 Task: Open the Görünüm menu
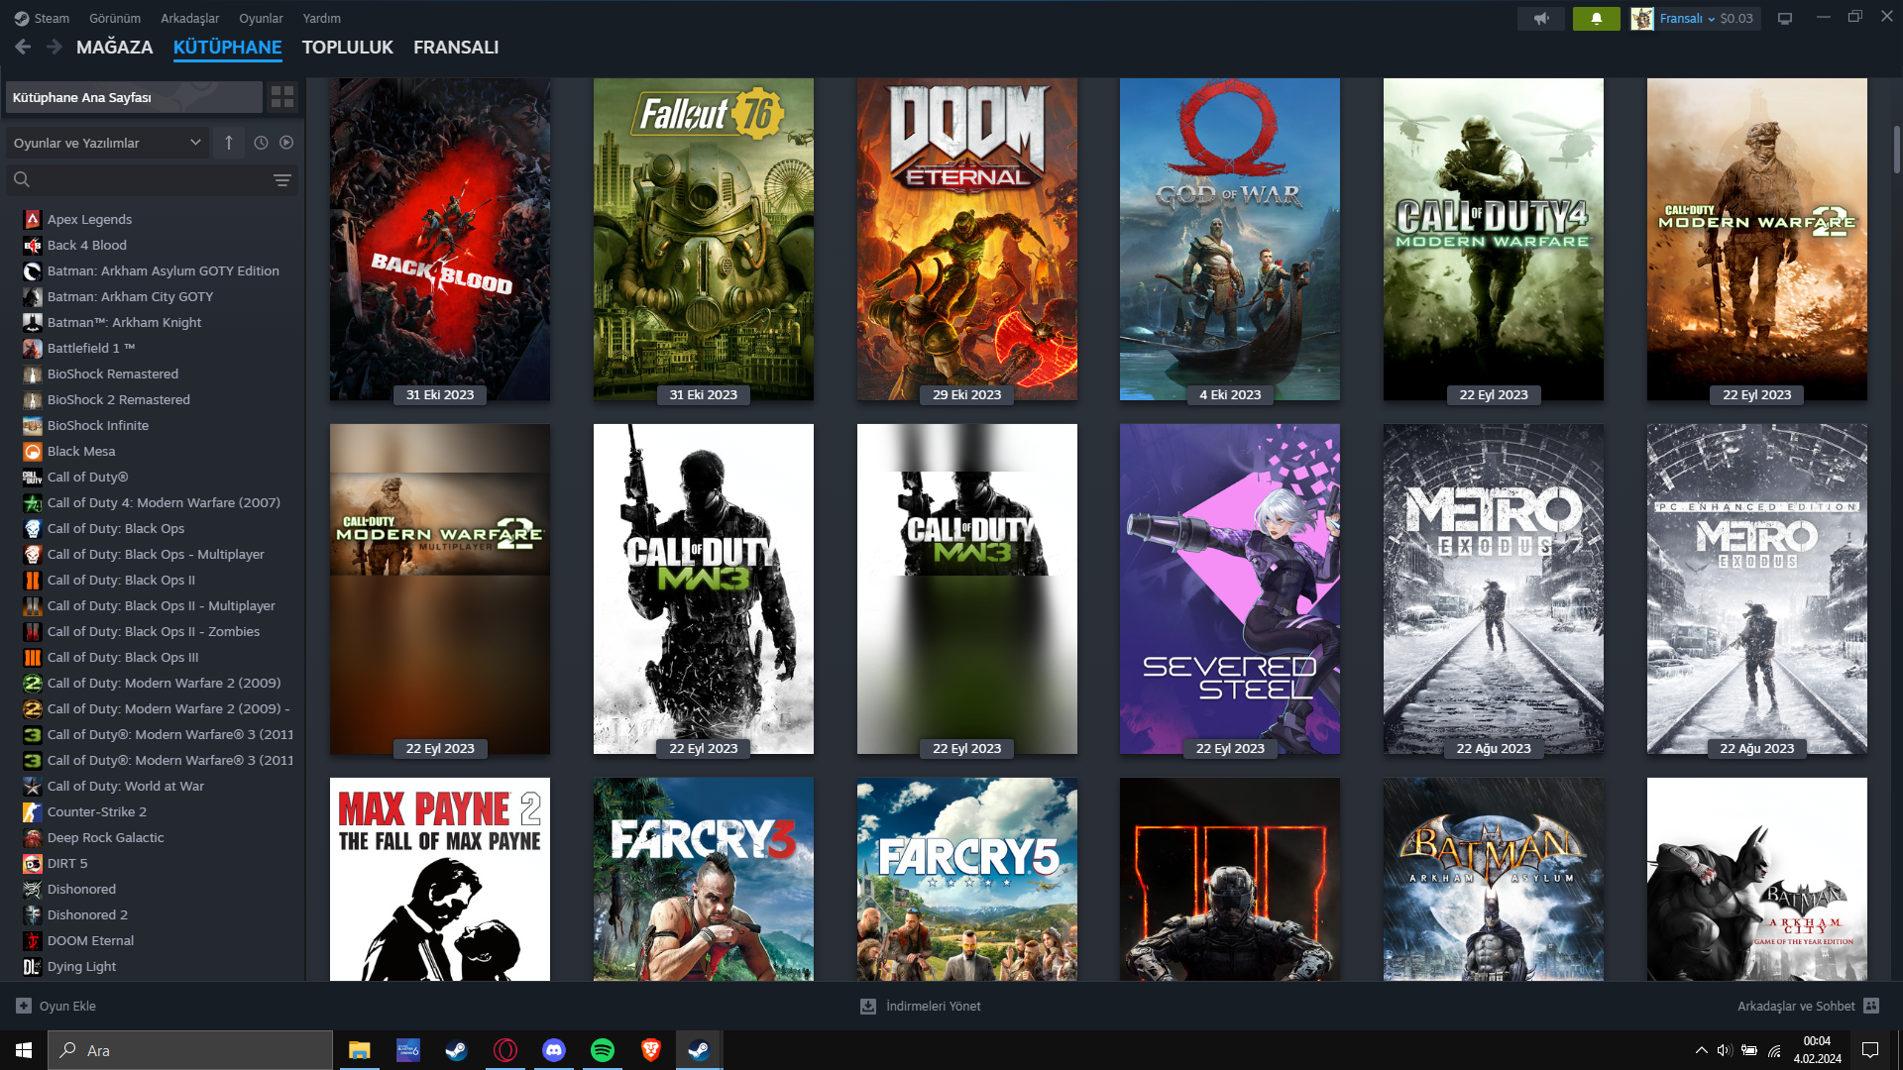click(x=115, y=19)
